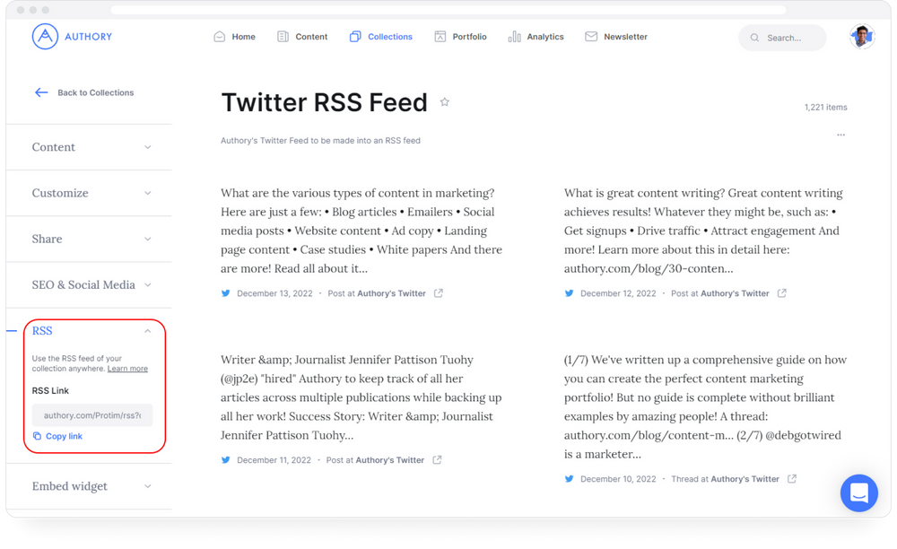Go to the Portfolio tab
The height and width of the screenshot is (549, 897).
pos(461,37)
